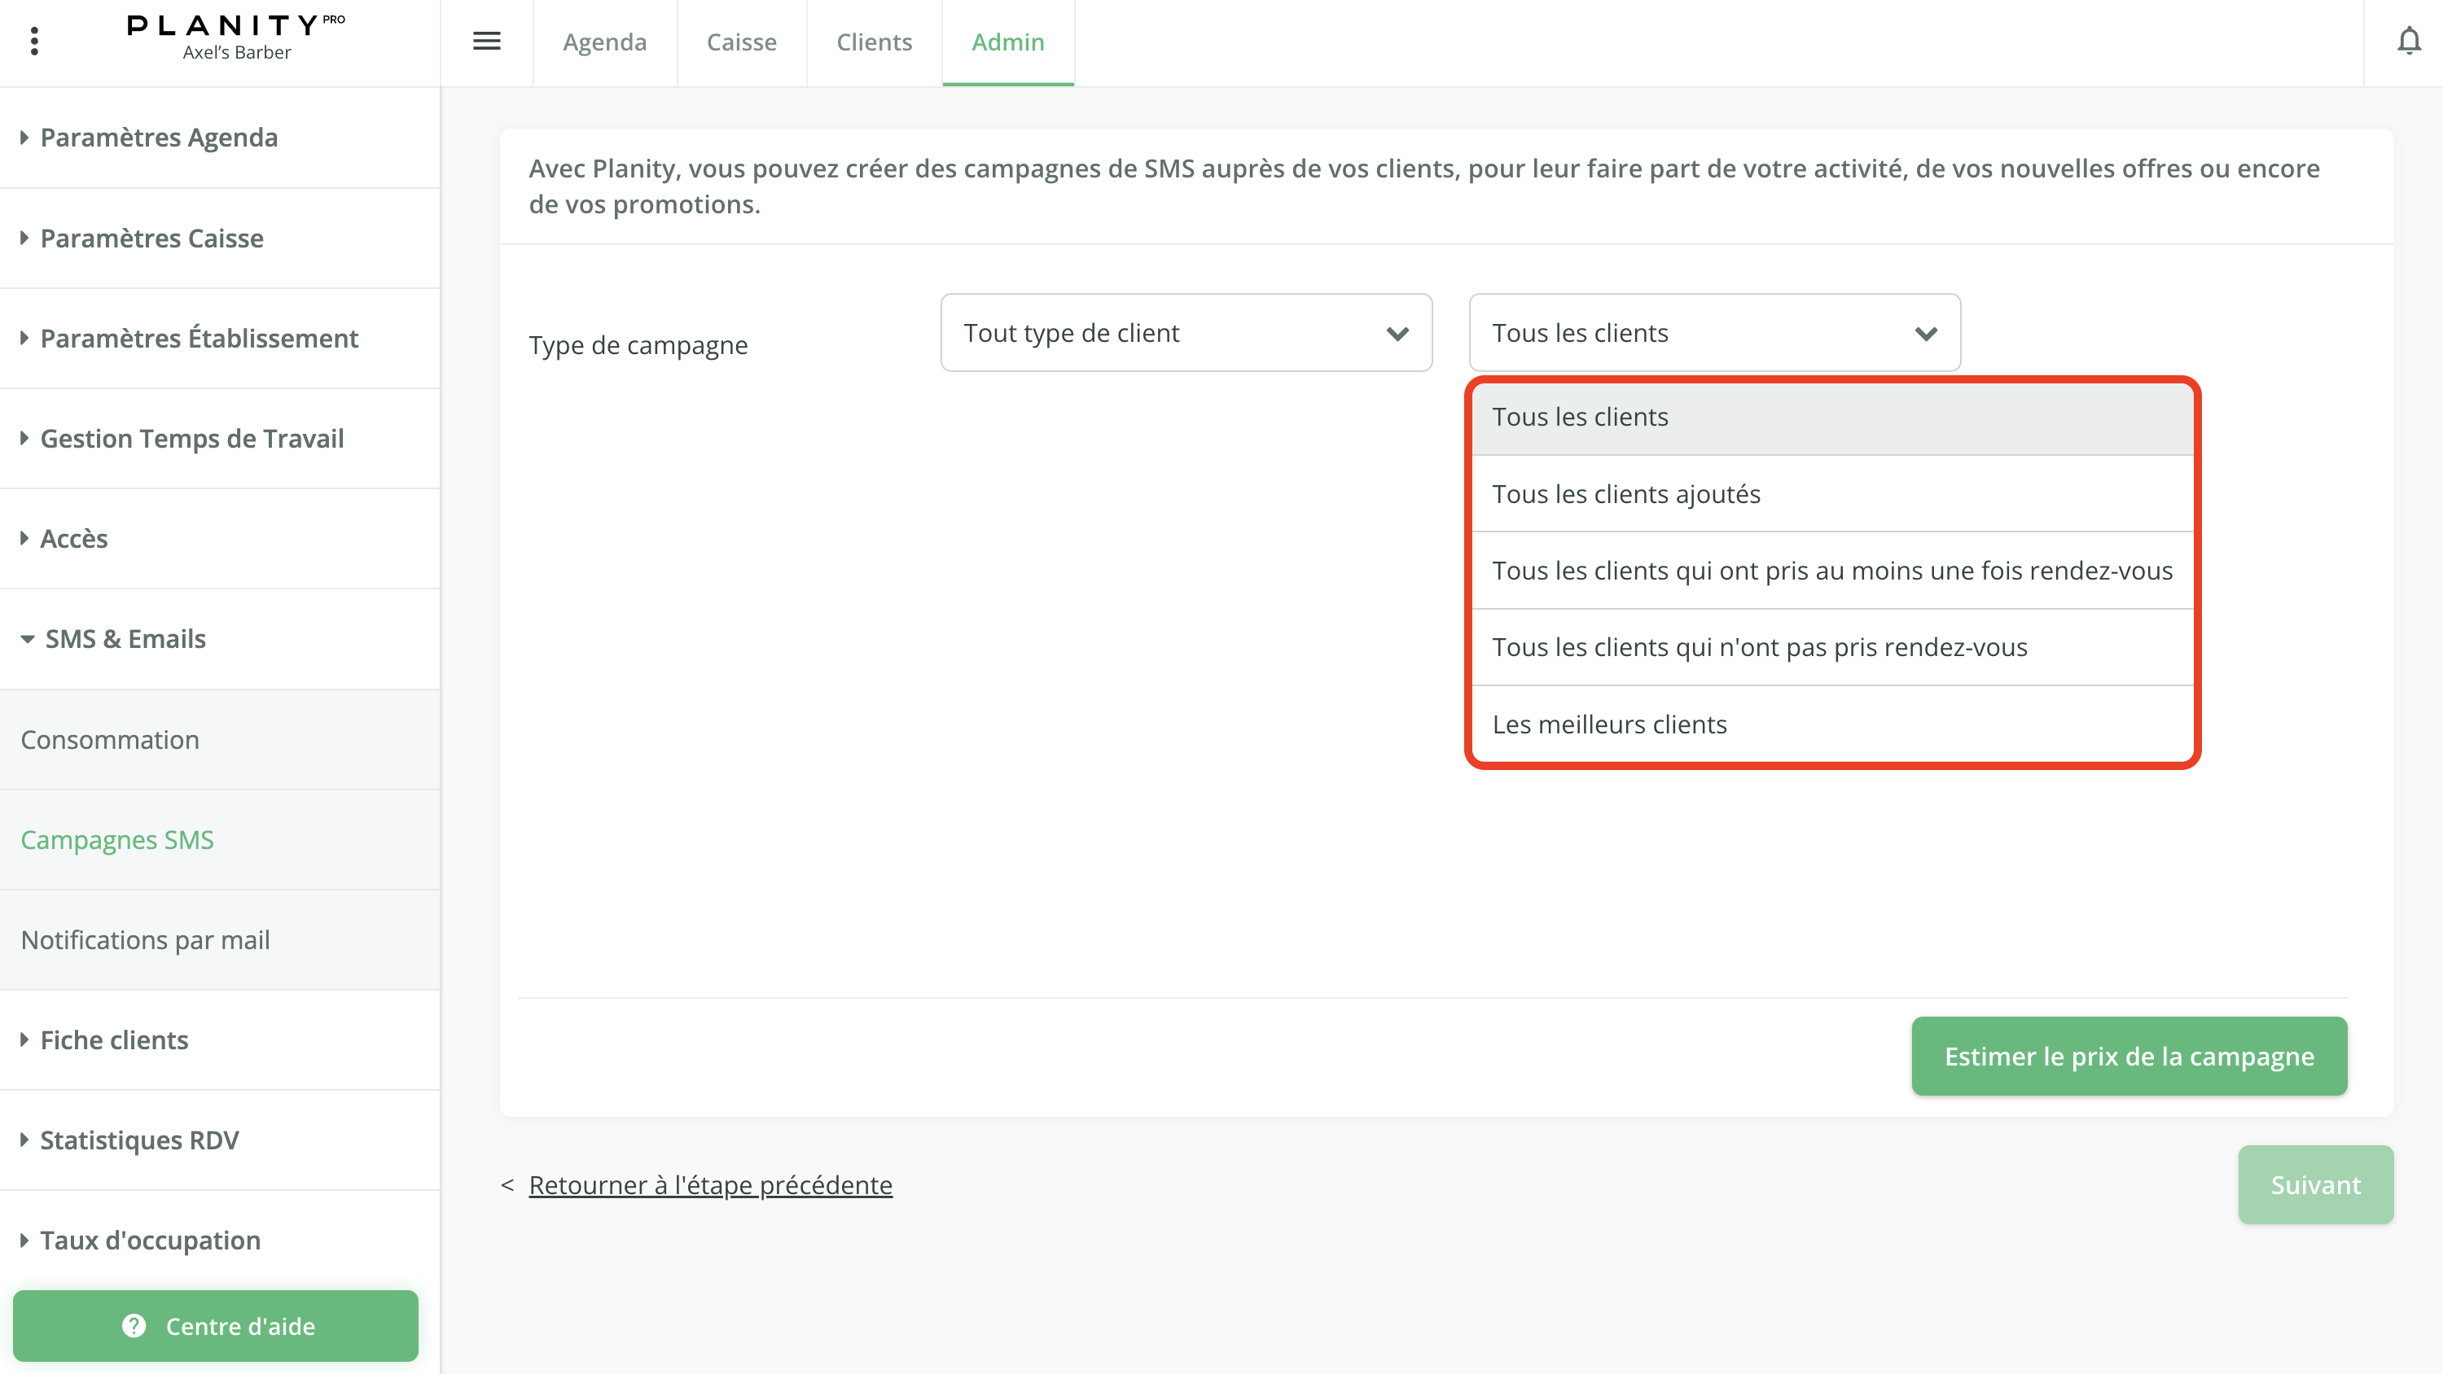This screenshot has height=1374, width=2443.
Task: Expand the Fiche clients section
Action: pyautogui.click(x=114, y=1040)
